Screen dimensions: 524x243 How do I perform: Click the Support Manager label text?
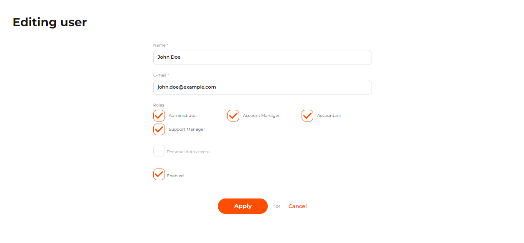tap(187, 129)
